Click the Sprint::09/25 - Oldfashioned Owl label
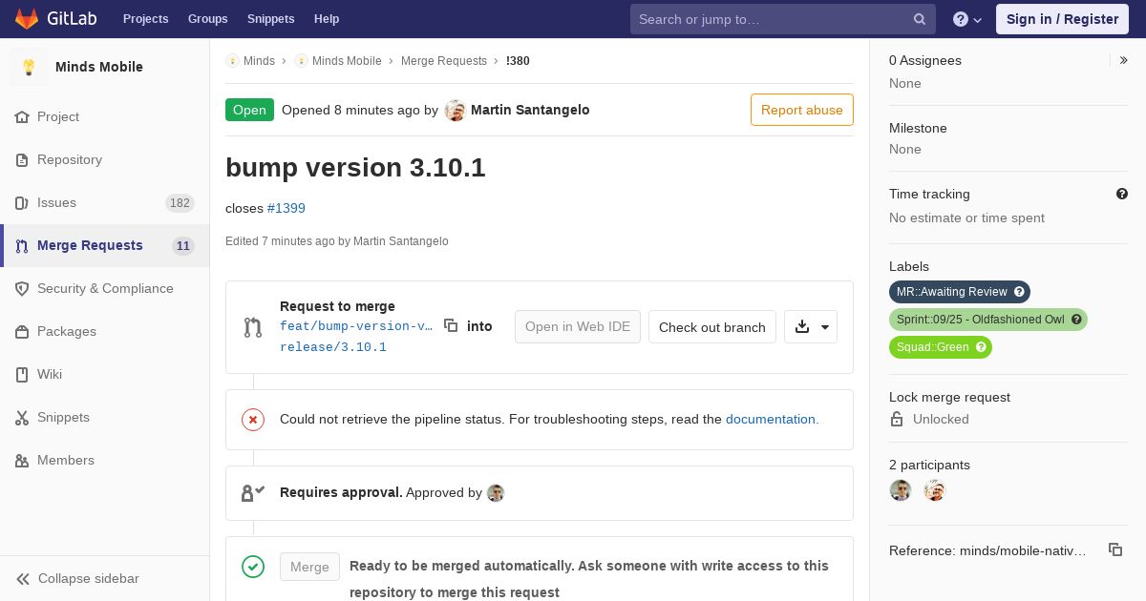 point(988,320)
